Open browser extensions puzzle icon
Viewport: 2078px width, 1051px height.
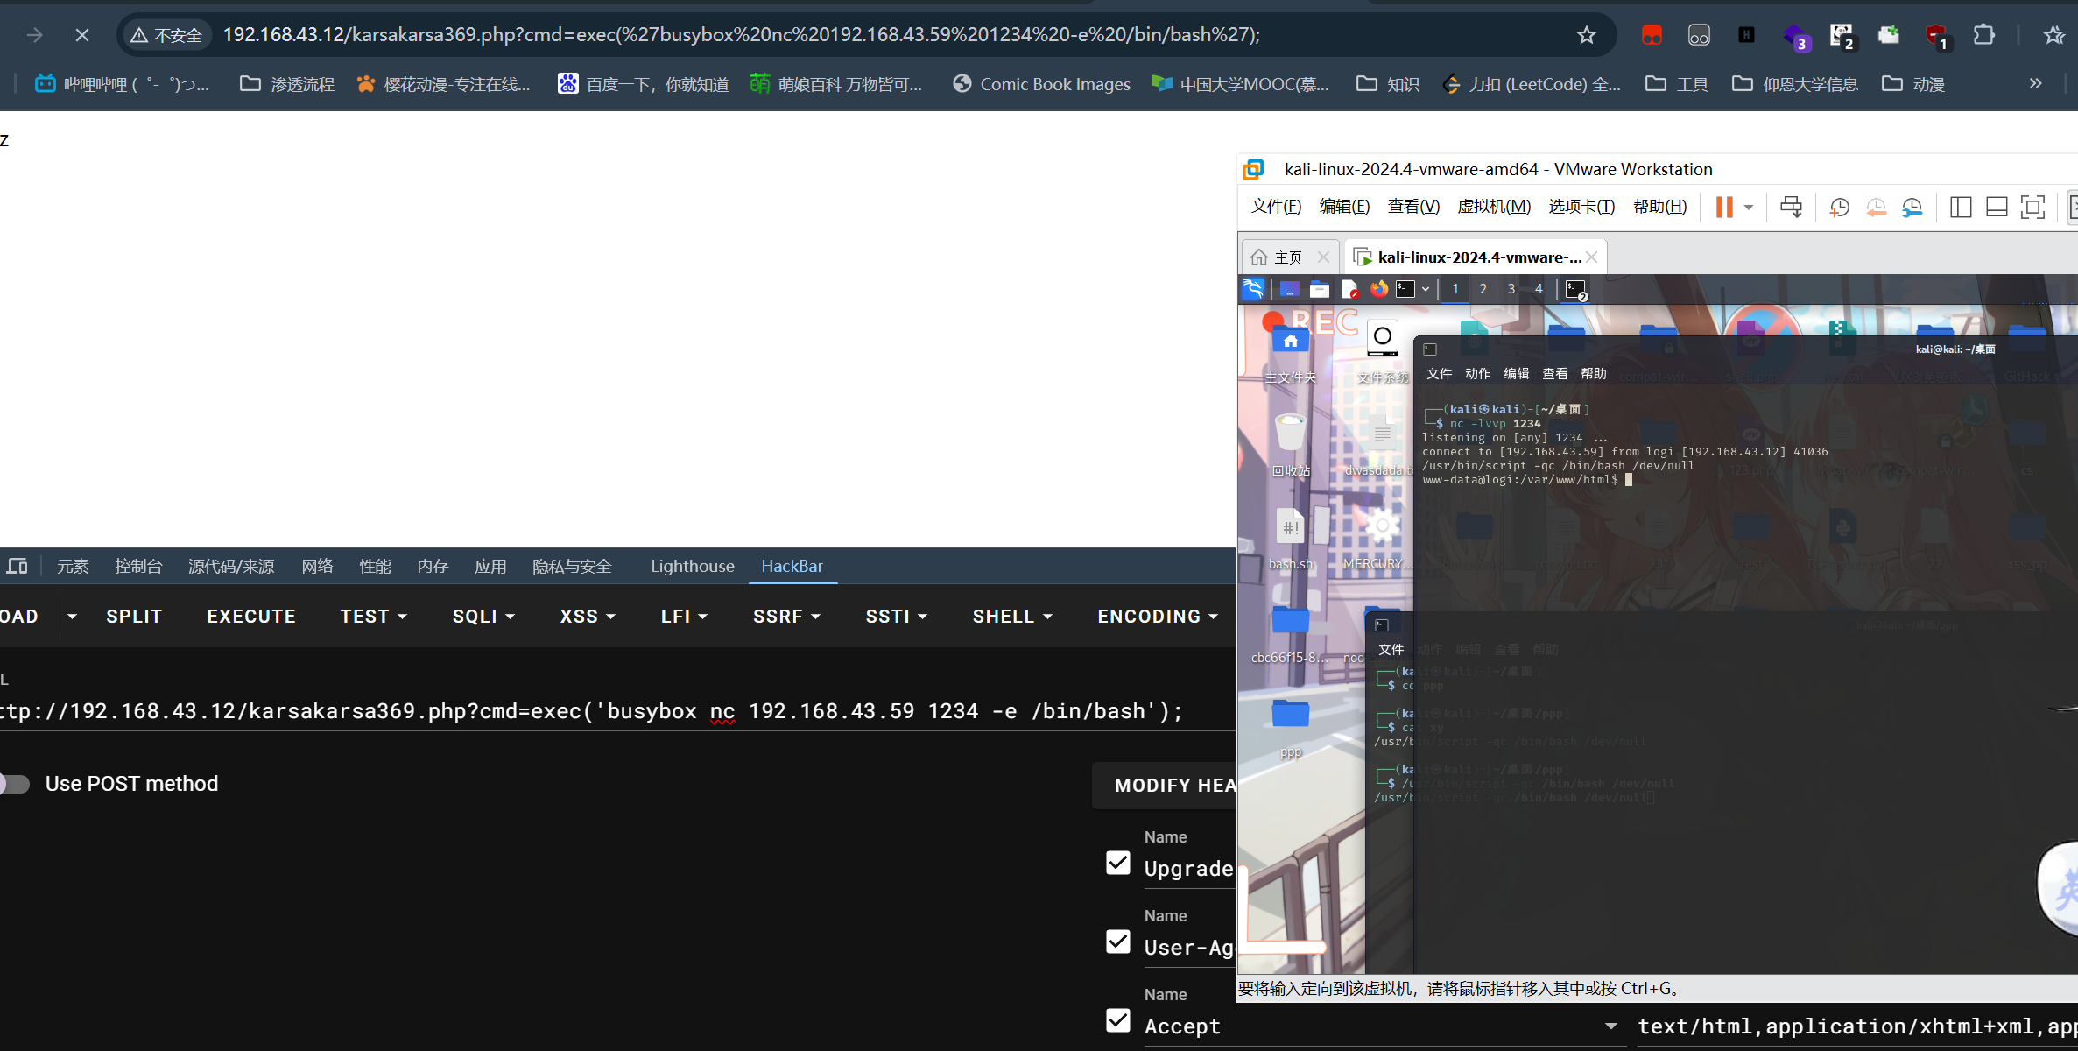tap(1983, 35)
